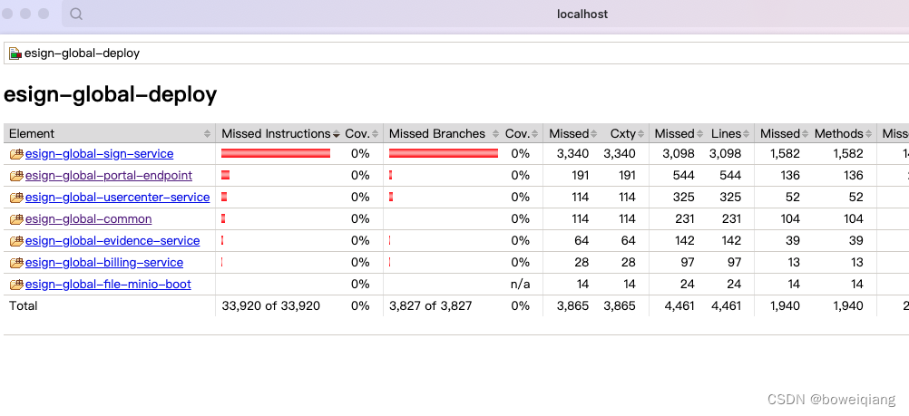This screenshot has width=909, height=416.
Task: Sort by Missed column before Cxty
Action: [x=572, y=134]
